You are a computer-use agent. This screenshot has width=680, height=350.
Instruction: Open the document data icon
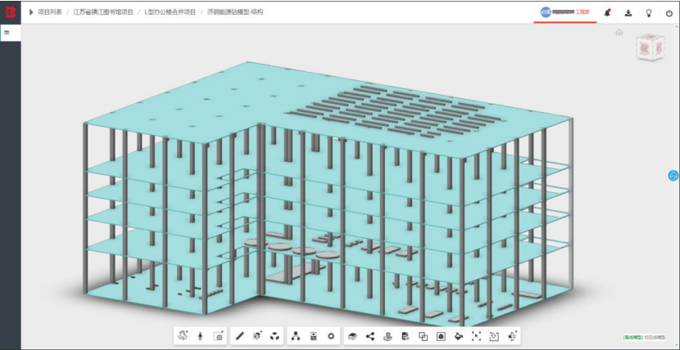coord(405,336)
